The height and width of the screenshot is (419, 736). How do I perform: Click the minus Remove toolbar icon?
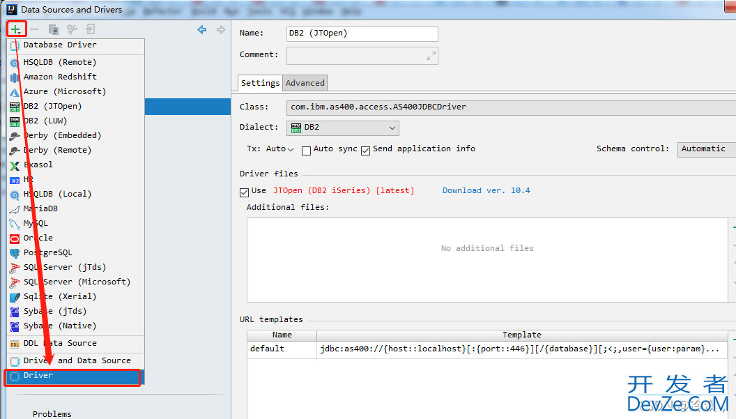click(x=34, y=29)
